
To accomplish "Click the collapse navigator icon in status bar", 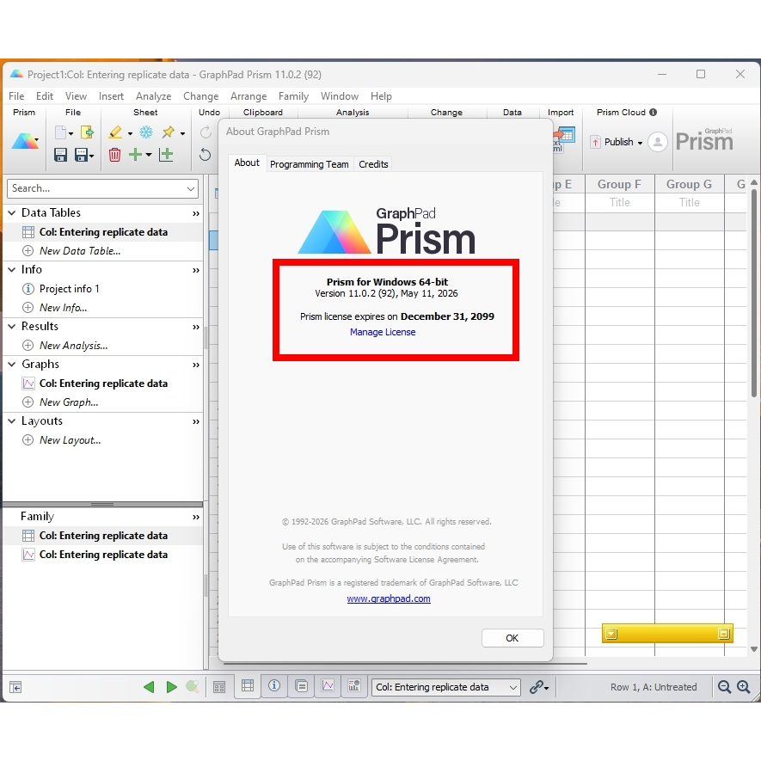I will (15, 687).
